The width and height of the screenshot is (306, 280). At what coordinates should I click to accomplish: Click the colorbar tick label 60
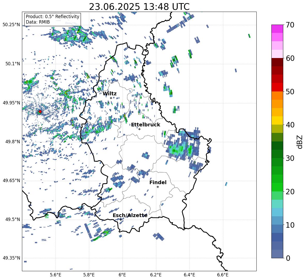point(290,58)
